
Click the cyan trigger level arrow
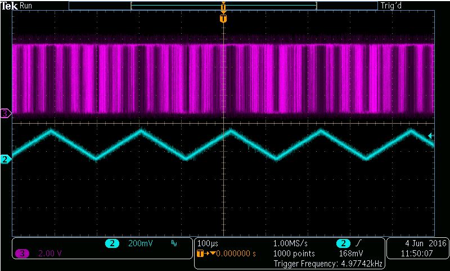(x=431, y=135)
